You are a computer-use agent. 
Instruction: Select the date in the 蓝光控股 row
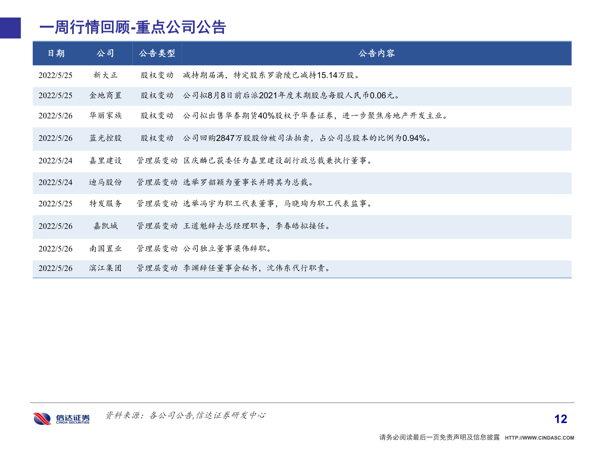click(x=55, y=138)
